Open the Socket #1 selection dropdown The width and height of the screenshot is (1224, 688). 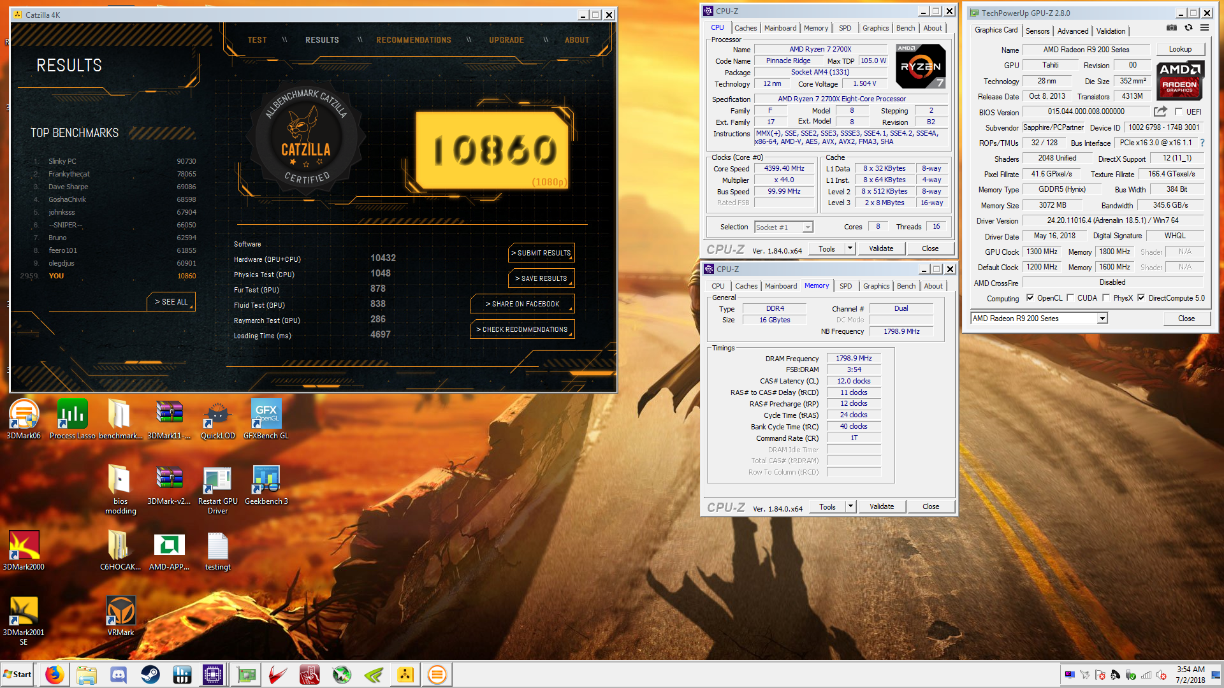point(783,227)
